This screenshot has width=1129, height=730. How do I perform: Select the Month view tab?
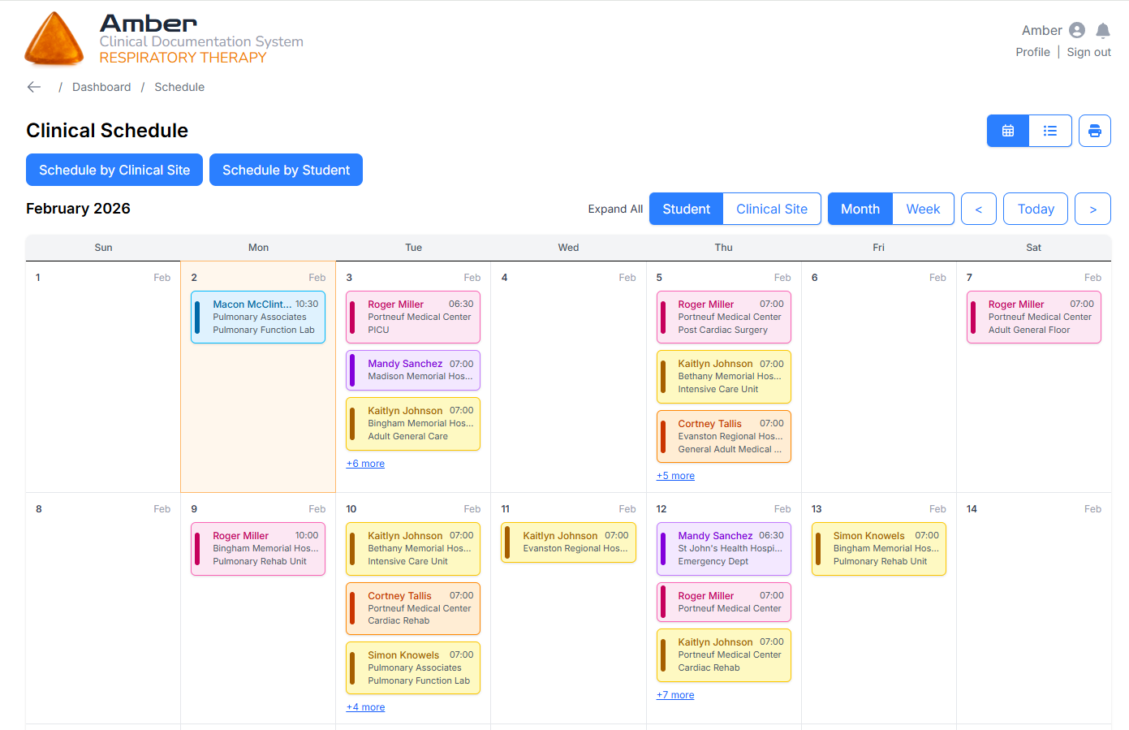[x=860, y=209]
